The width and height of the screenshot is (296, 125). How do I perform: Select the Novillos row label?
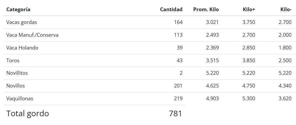(x=15, y=86)
